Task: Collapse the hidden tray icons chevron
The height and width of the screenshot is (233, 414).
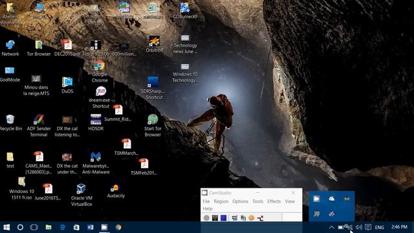Action: pyautogui.click(x=332, y=227)
